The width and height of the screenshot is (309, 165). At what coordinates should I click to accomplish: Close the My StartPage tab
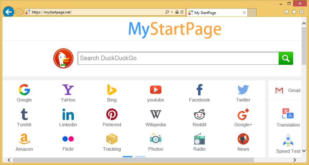click(x=244, y=13)
